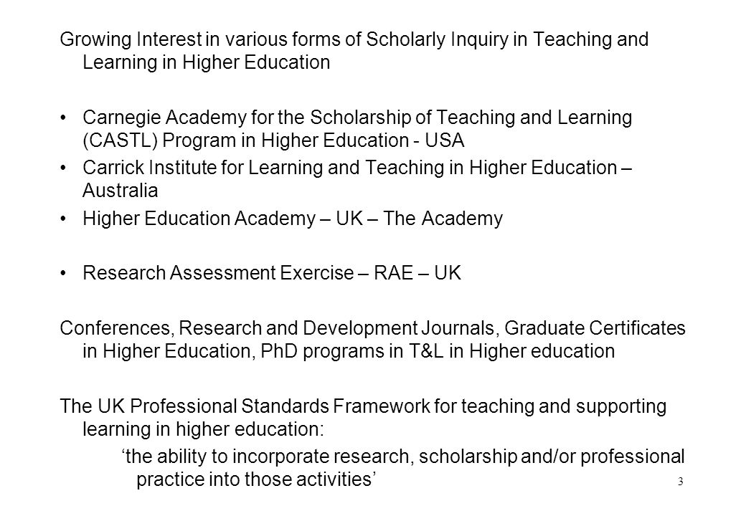The image size is (746, 516).
Task: Click the 'PhD programs in T&L' line
Action: pyautogui.click(x=349, y=352)
